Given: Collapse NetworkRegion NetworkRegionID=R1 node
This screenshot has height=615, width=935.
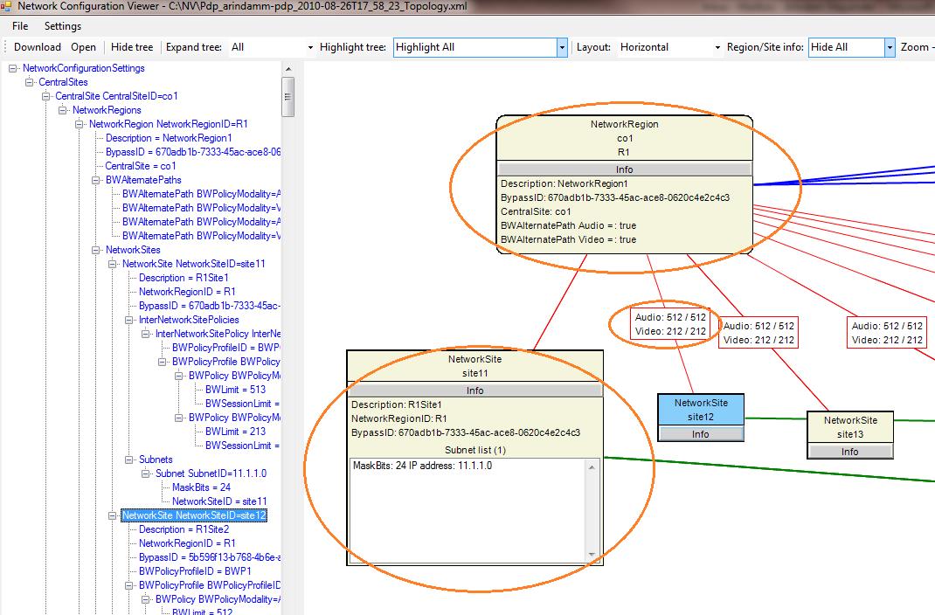Looking at the screenshot, I should click(x=80, y=125).
